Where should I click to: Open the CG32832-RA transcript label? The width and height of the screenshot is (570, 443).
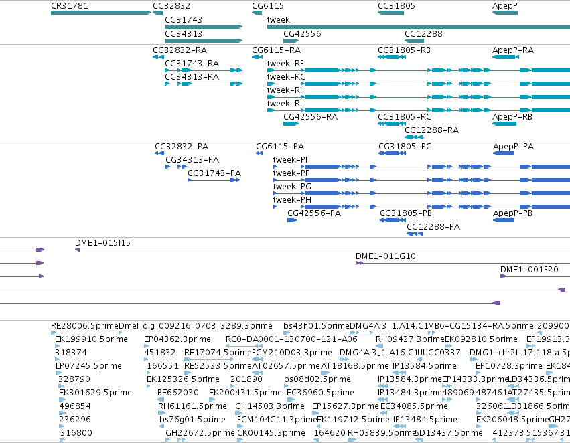click(180, 50)
